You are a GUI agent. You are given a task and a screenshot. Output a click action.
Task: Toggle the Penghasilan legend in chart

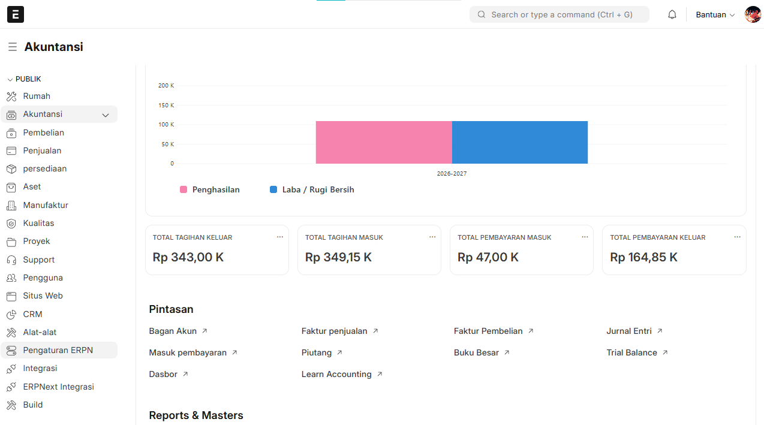coord(210,189)
